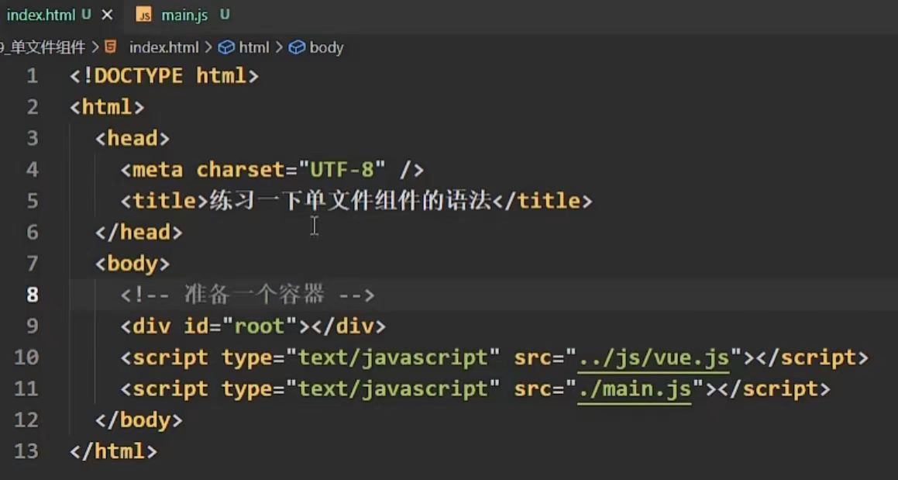The height and width of the screenshot is (480, 898).
Task: Click the closing body tag on line 12
Action: 139,420
